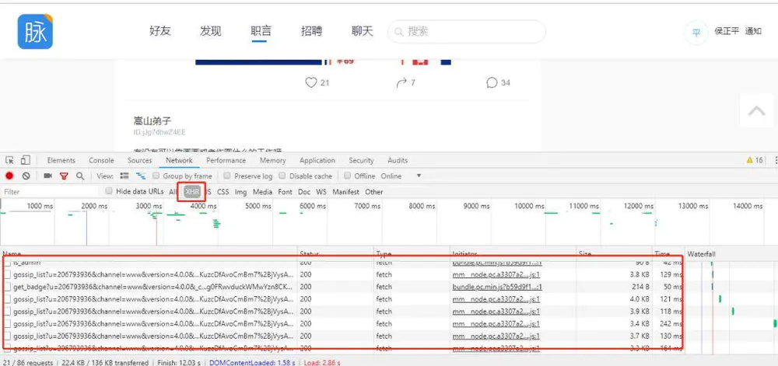
Task: Select the Img request type filter
Action: click(240, 192)
